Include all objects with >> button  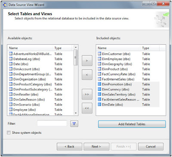(87, 94)
